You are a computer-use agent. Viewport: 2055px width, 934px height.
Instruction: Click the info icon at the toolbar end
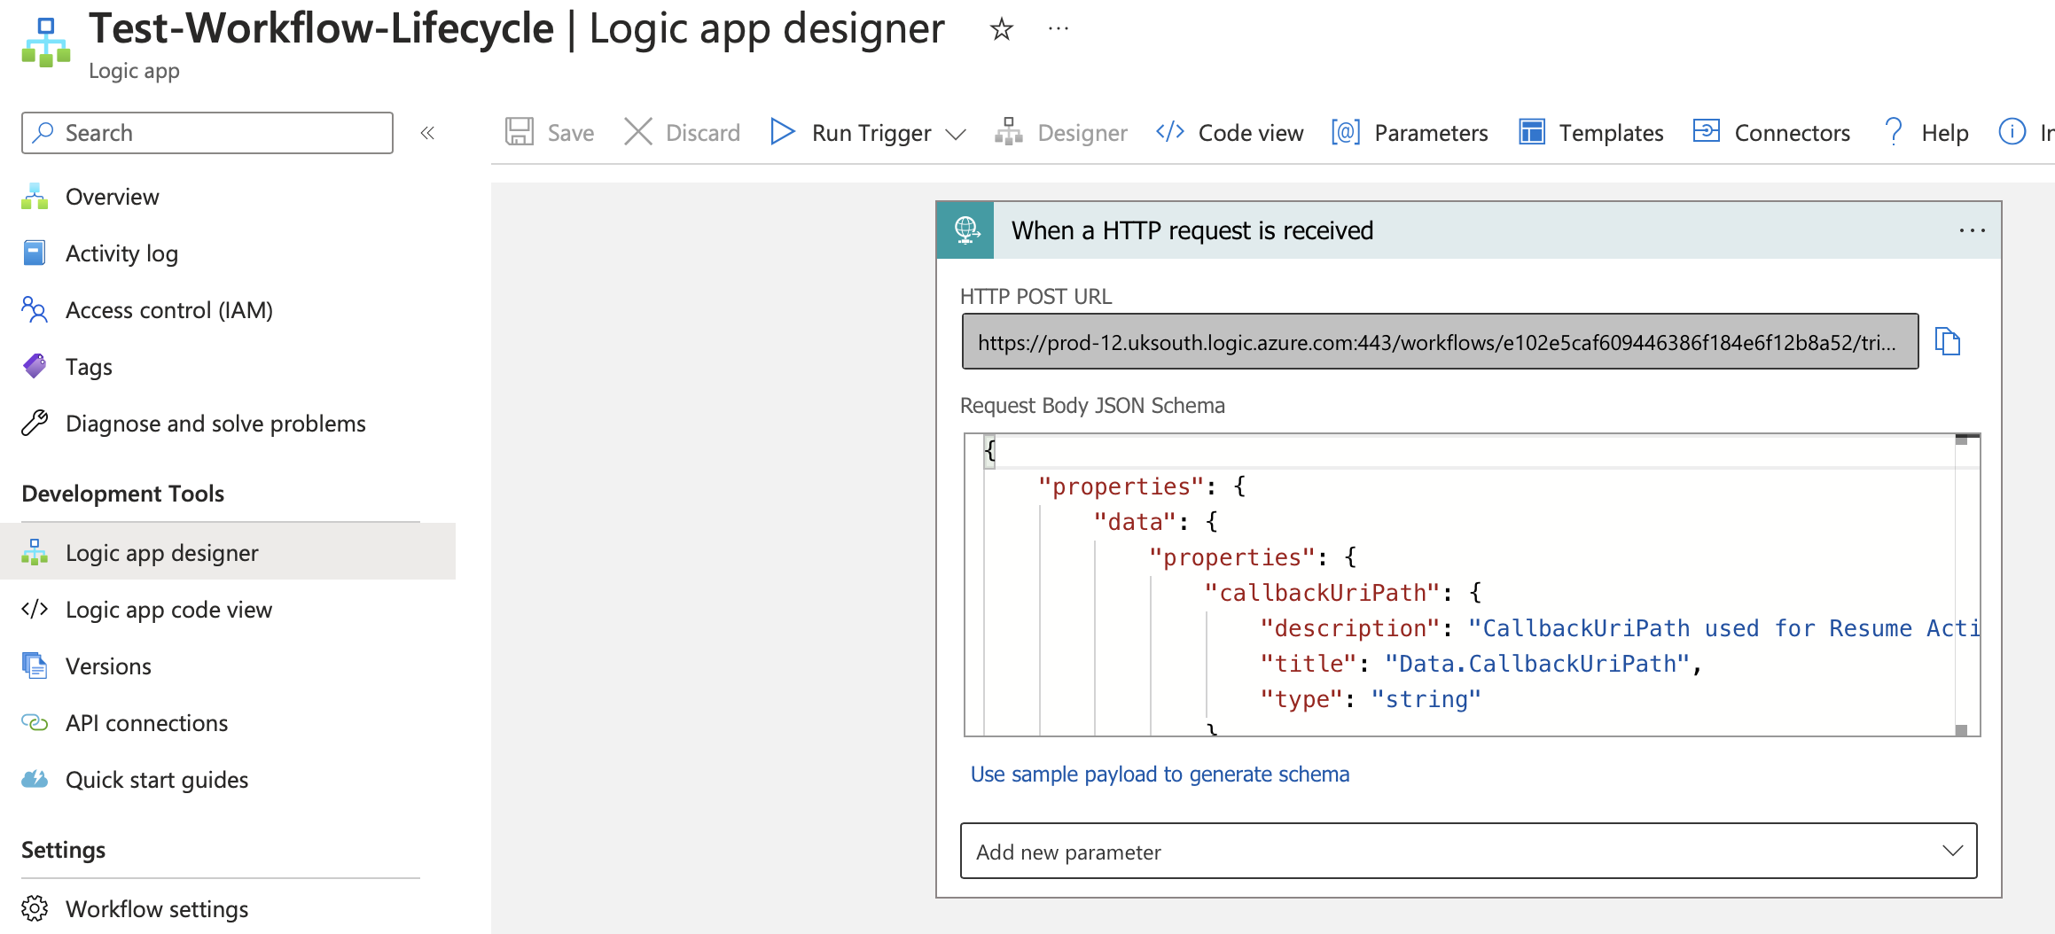pos(2012,132)
